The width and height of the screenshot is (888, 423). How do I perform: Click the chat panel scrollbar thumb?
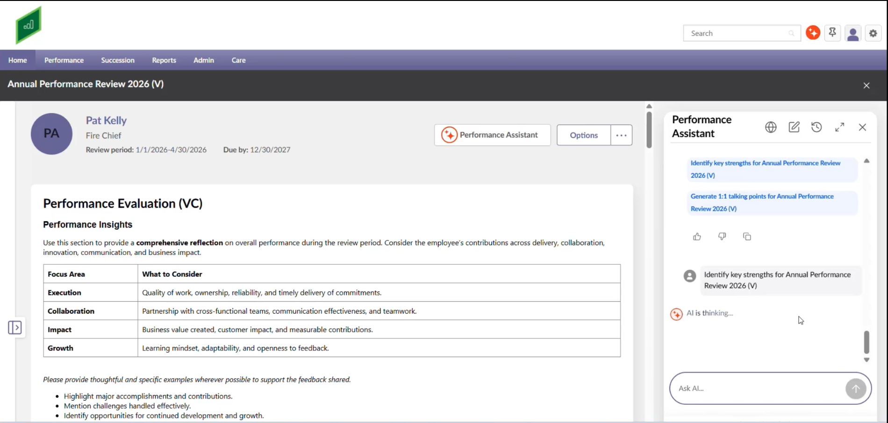(x=867, y=342)
